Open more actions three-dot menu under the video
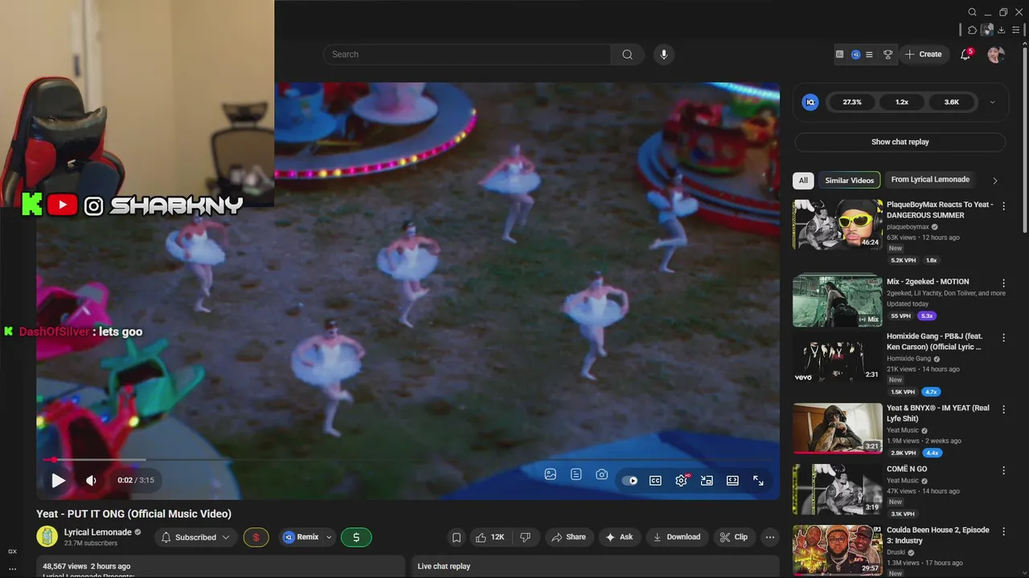The width and height of the screenshot is (1029, 578). click(x=770, y=537)
